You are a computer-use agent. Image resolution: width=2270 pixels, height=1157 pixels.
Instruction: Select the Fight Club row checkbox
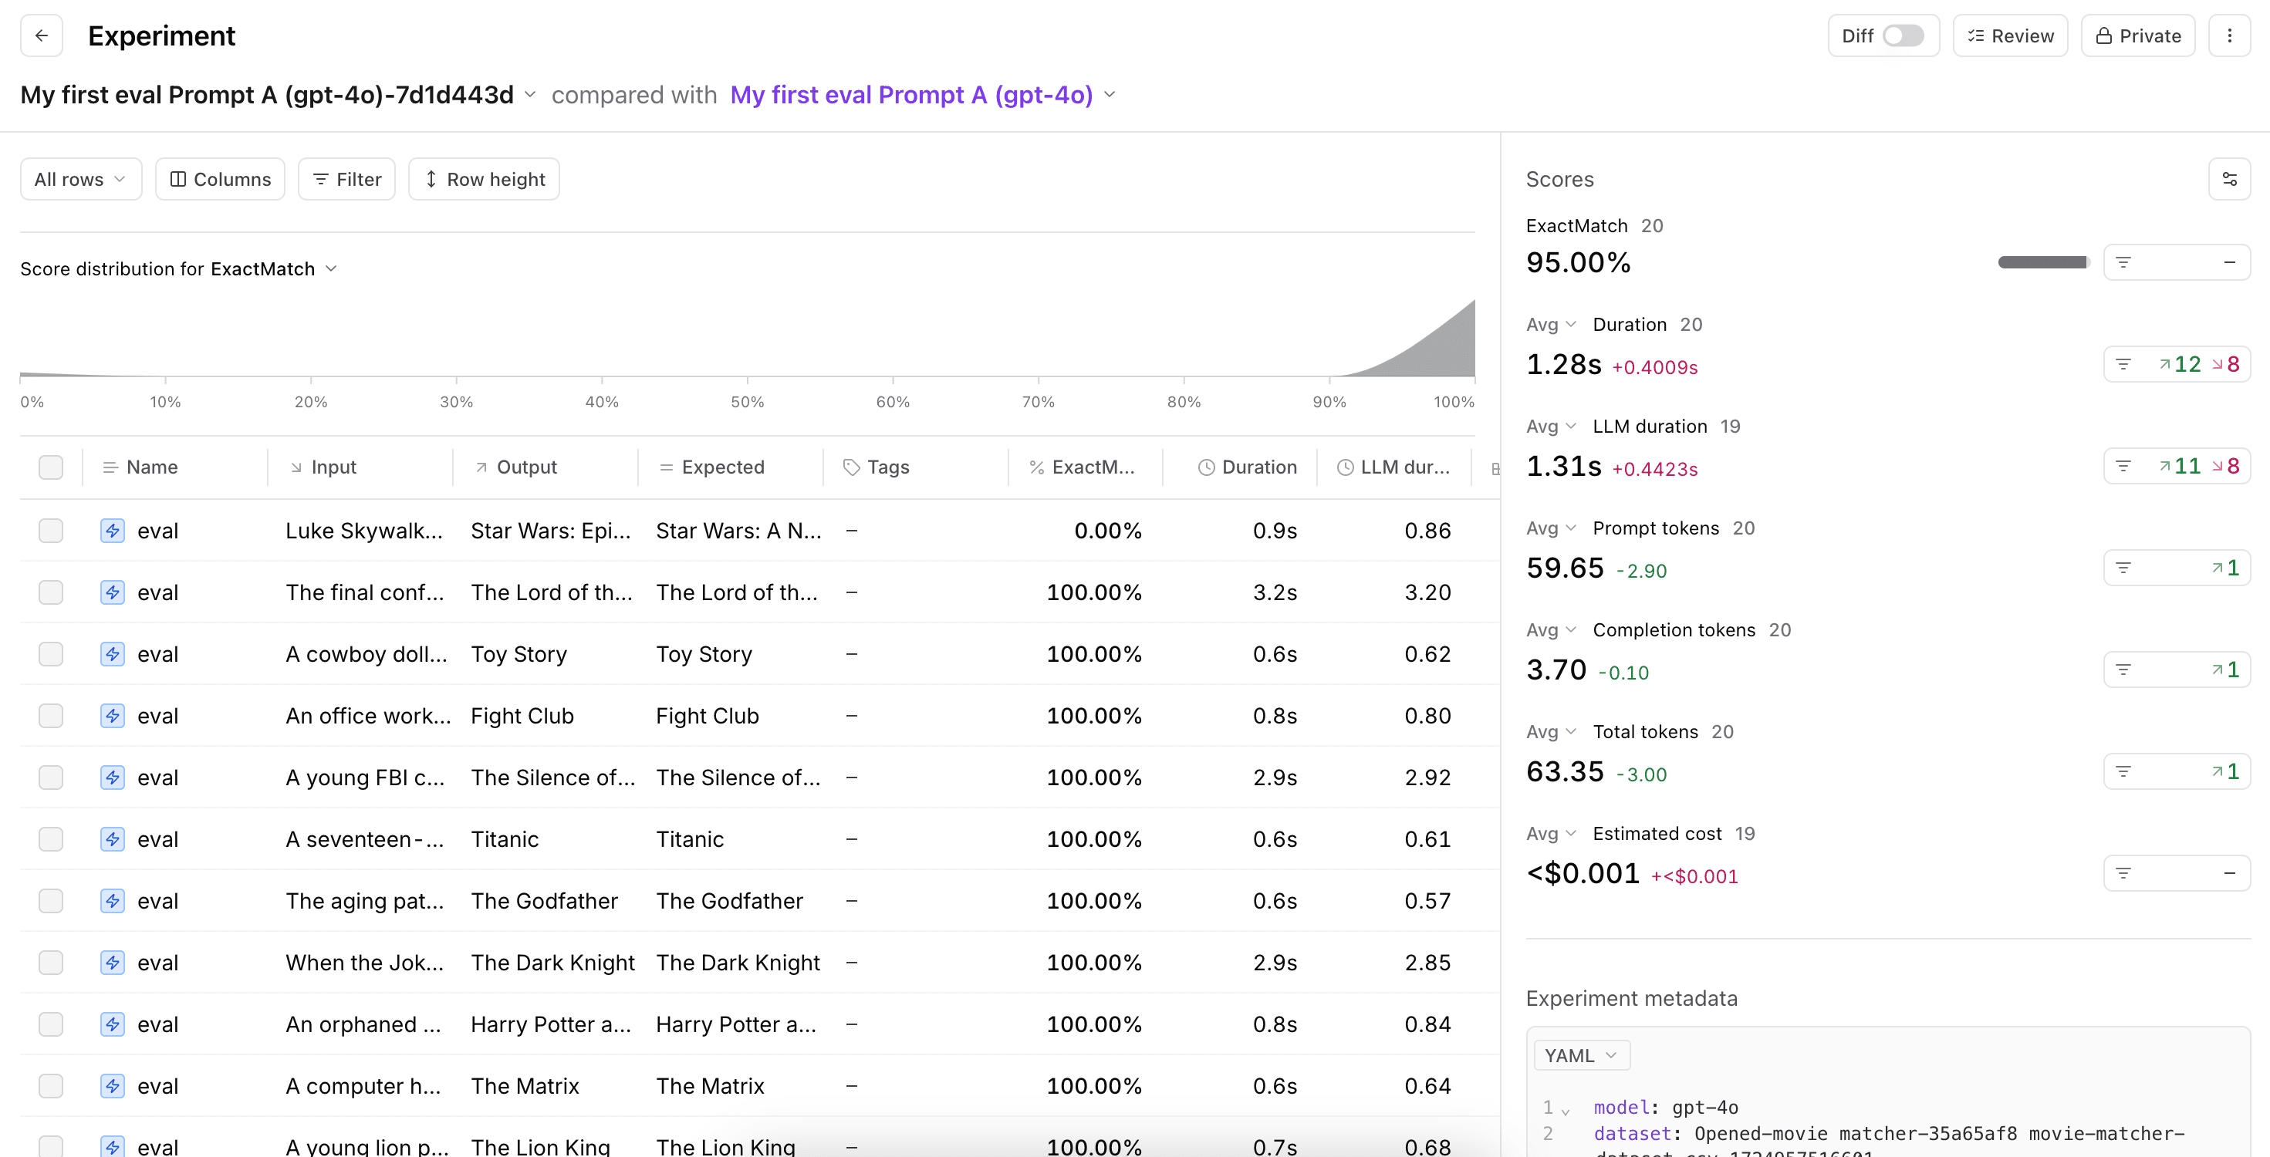[x=51, y=716]
